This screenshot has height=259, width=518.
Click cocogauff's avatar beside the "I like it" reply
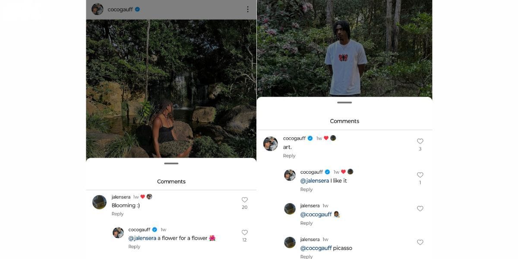click(290, 175)
